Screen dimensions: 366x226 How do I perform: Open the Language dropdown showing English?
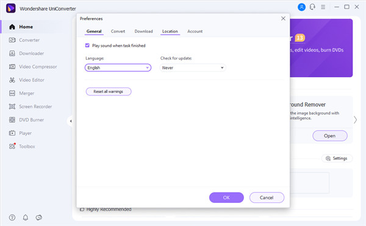click(118, 67)
